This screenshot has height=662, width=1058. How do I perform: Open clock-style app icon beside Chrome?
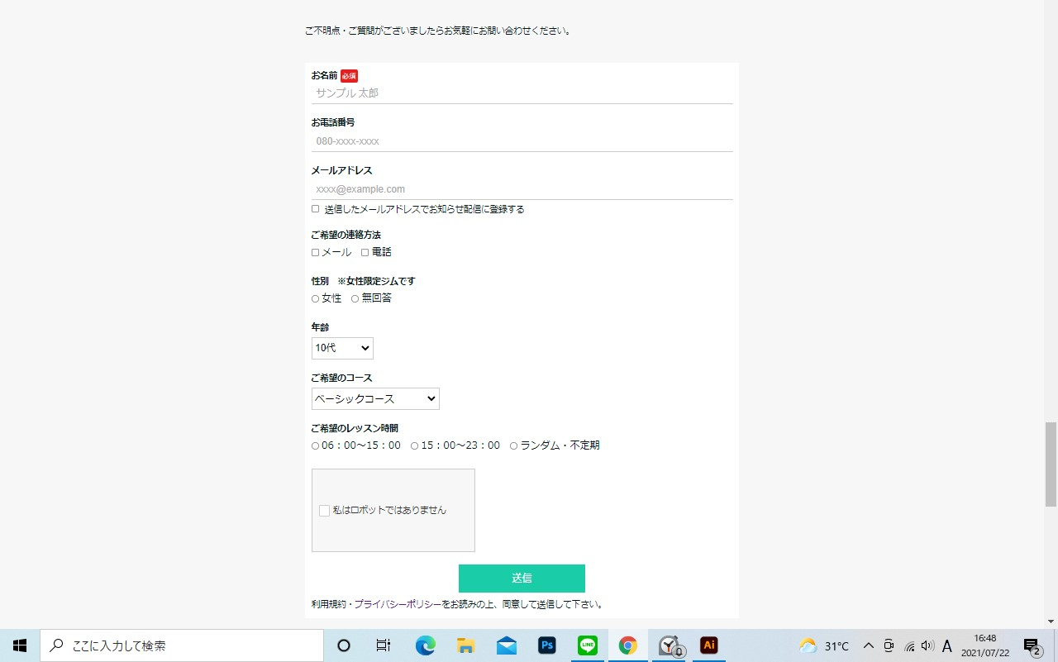670,645
